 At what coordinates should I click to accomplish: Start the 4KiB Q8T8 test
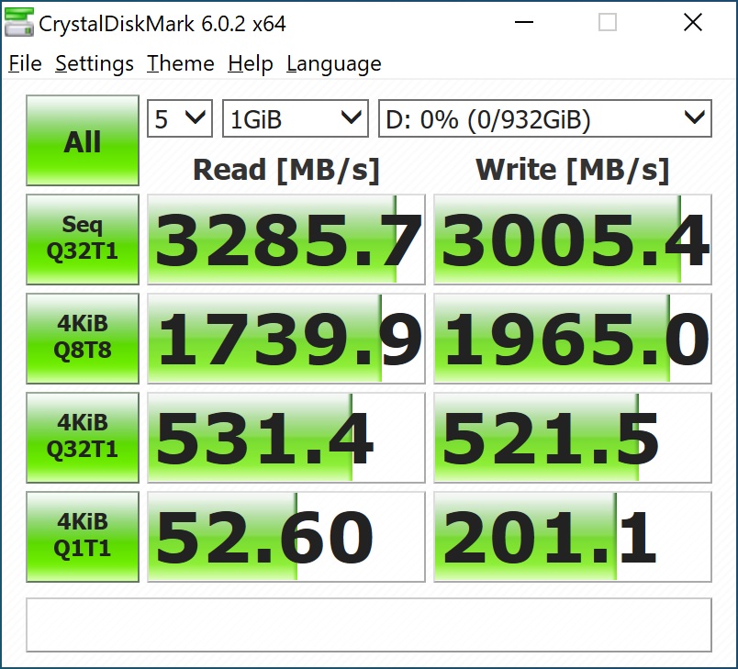tap(83, 339)
